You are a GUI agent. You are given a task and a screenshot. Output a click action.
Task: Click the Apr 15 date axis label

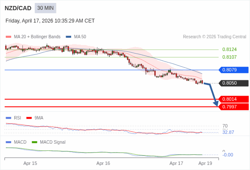(30, 164)
